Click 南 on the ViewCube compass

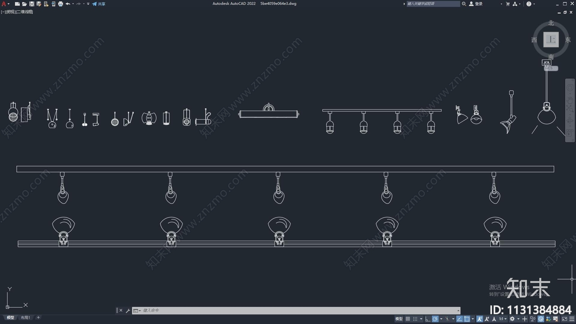pos(551,57)
